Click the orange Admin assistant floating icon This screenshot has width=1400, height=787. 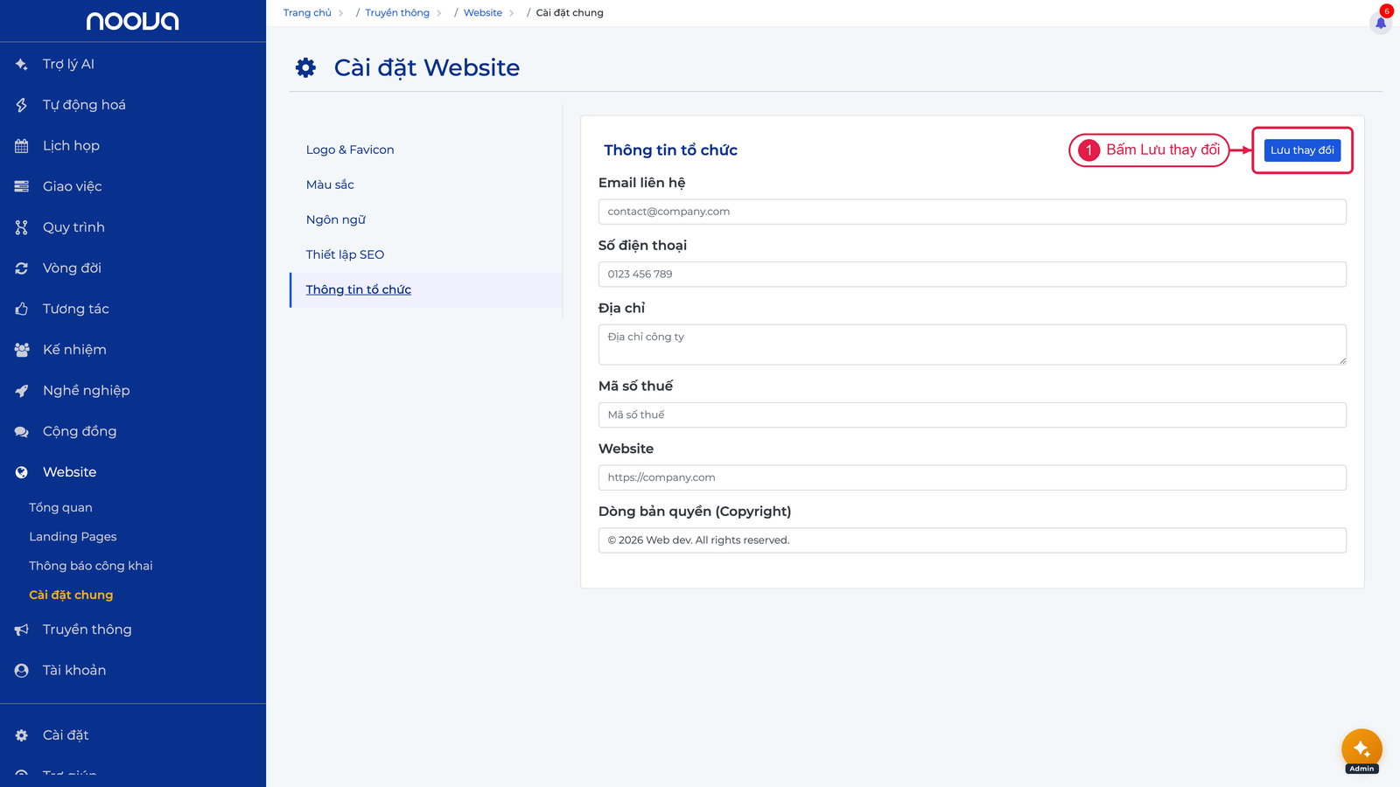click(x=1361, y=749)
